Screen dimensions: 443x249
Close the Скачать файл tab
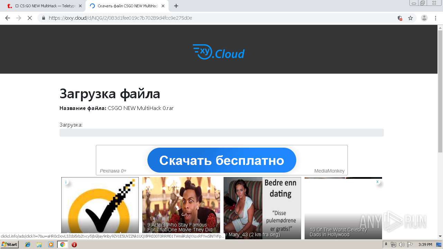pos(163,6)
